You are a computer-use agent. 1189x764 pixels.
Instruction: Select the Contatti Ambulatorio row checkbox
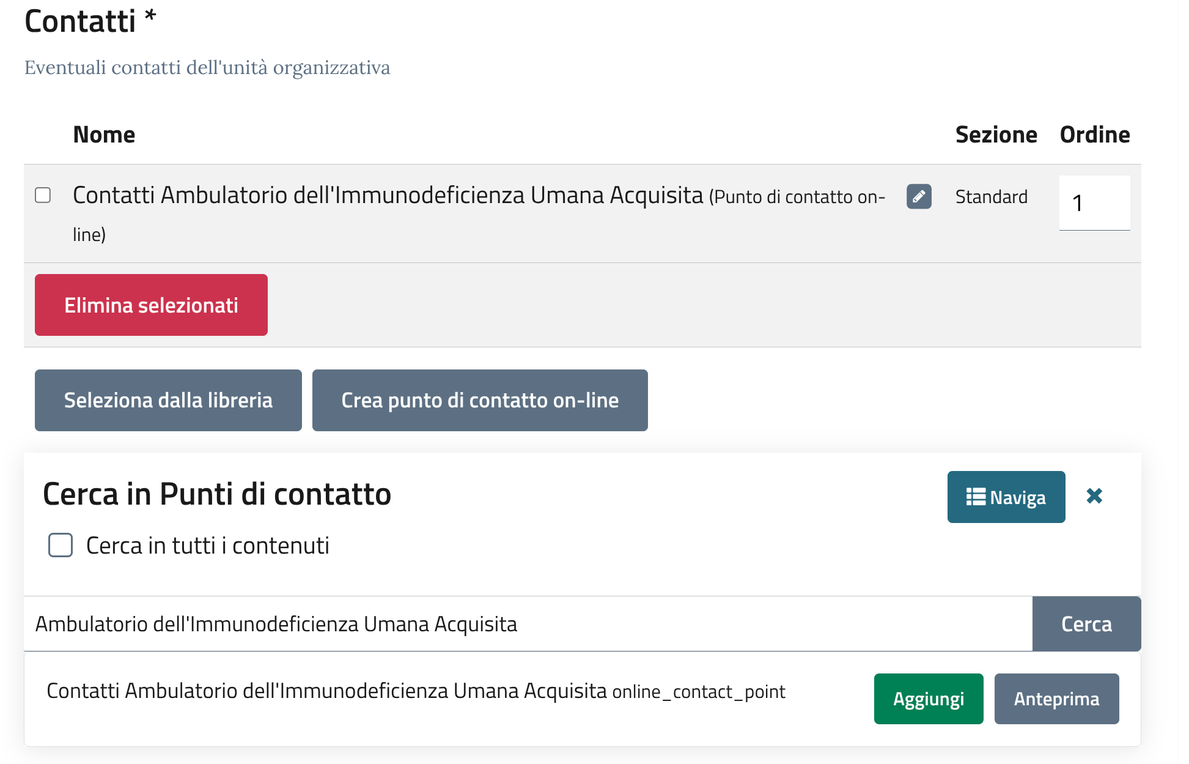[43, 195]
